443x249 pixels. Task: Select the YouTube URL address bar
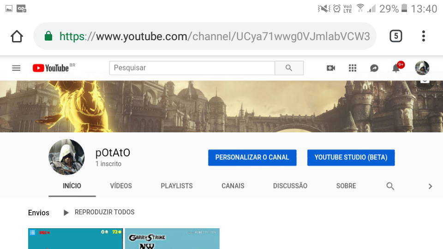coord(205,36)
